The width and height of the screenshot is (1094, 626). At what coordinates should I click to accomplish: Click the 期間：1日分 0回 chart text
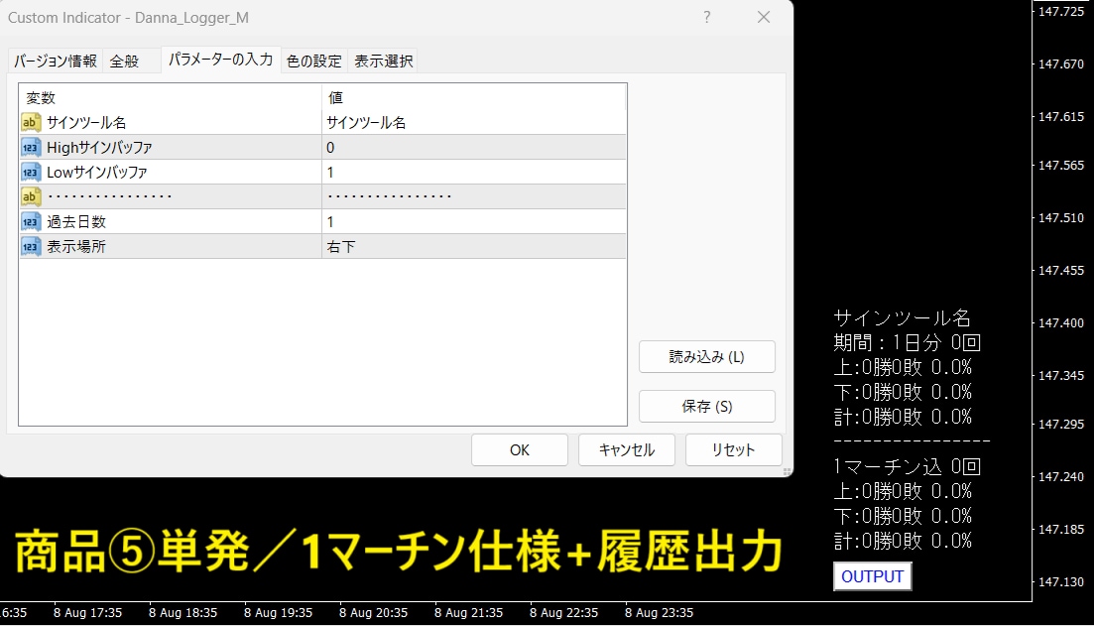pyautogui.click(x=907, y=342)
